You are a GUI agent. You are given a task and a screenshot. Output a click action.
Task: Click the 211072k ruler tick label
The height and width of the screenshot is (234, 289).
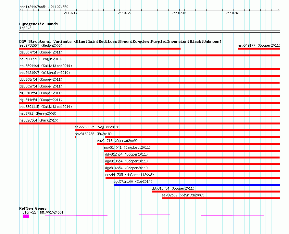pyautogui.click(x=125, y=13)
